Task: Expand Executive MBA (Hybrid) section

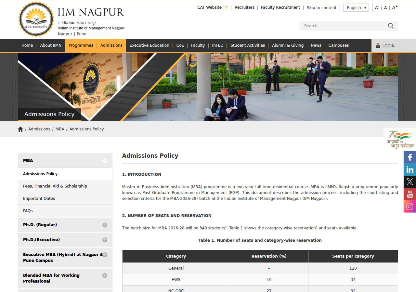Action: coord(105,255)
